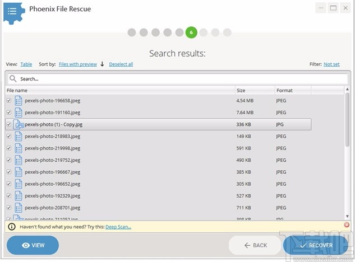Sort by Size column header
Viewport: 355px width, 262px height.
(255, 91)
